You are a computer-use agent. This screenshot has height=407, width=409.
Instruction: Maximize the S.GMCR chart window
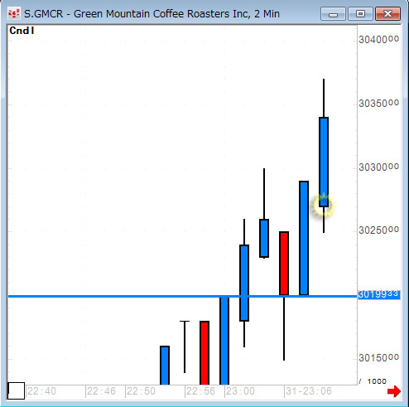coord(360,14)
